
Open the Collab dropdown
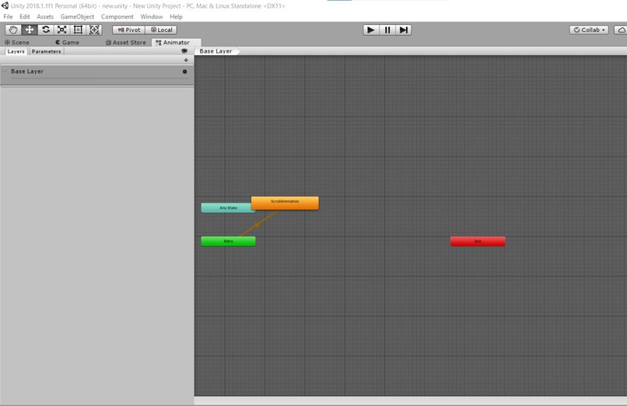589,30
